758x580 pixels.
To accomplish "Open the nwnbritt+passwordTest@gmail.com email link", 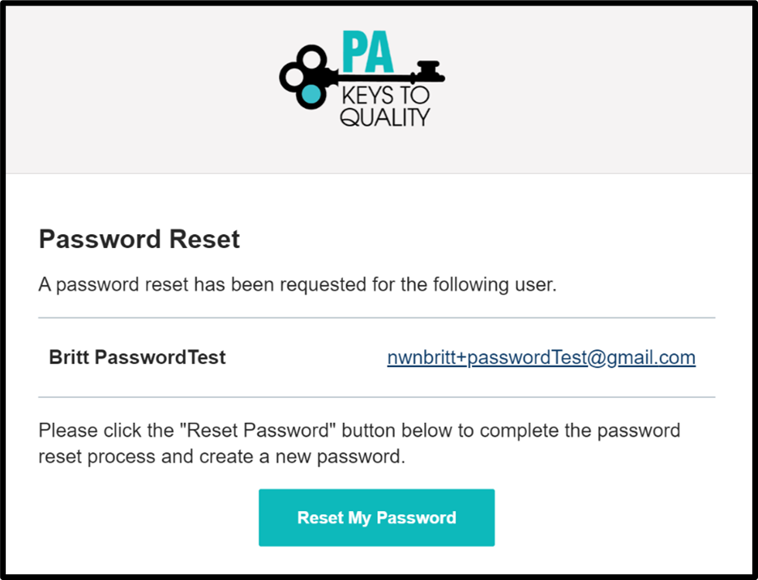I will 542,357.
